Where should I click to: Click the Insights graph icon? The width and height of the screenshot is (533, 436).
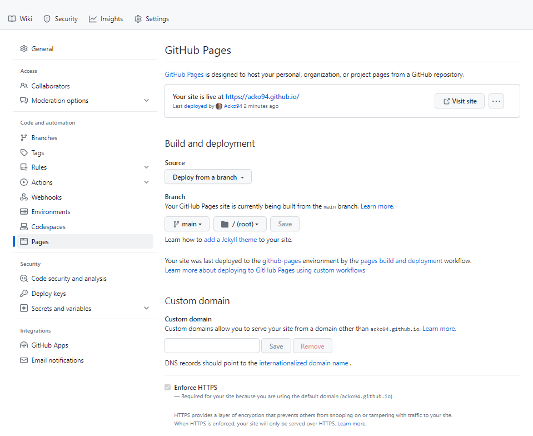pyautogui.click(x=93, y=19)
